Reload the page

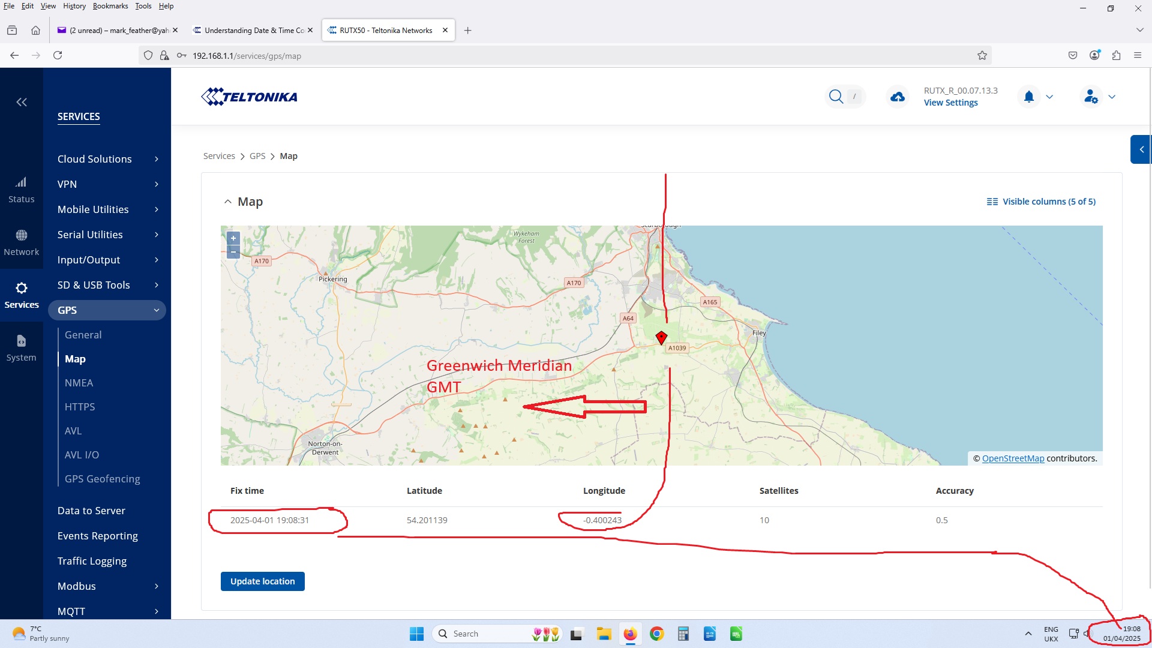[58, 55]
